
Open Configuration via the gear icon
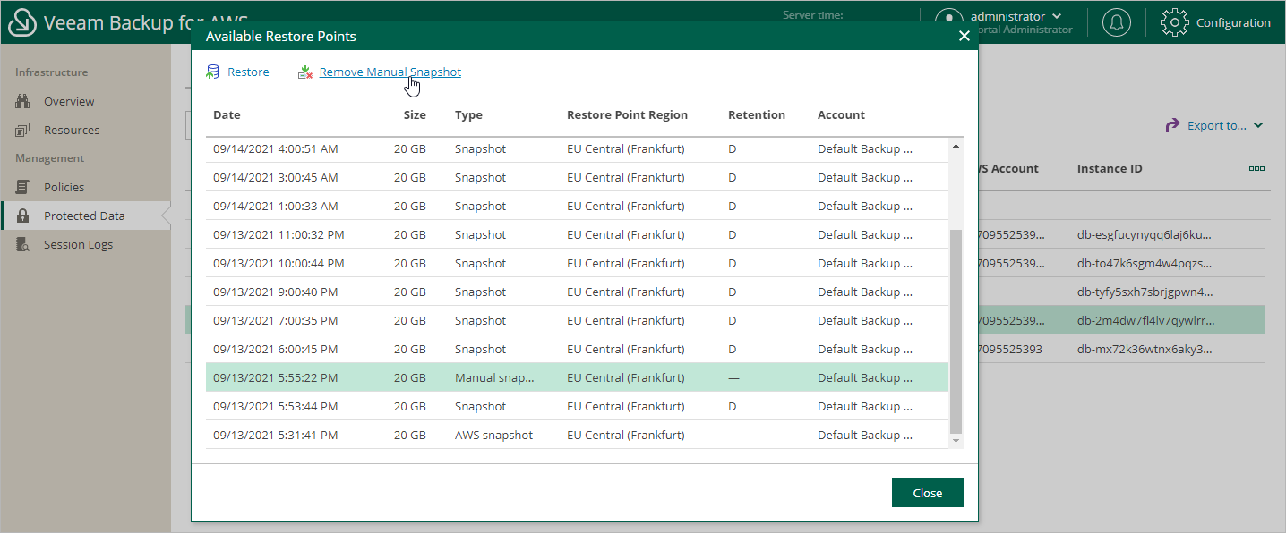tap(1174, 22)
